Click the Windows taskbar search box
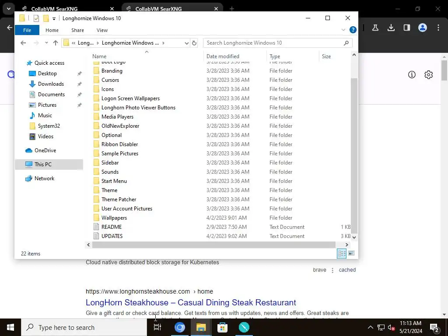This screenshot has width=448, height=336. (x=84, y=327)
